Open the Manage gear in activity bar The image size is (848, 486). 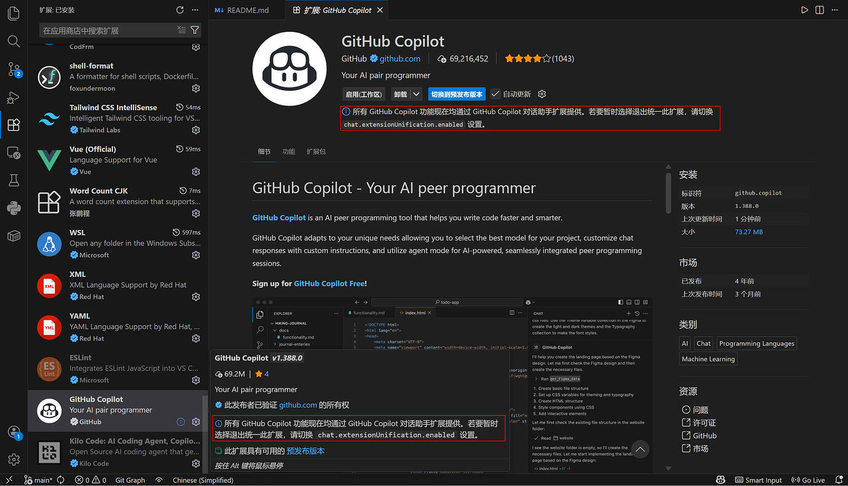(14, 459)
